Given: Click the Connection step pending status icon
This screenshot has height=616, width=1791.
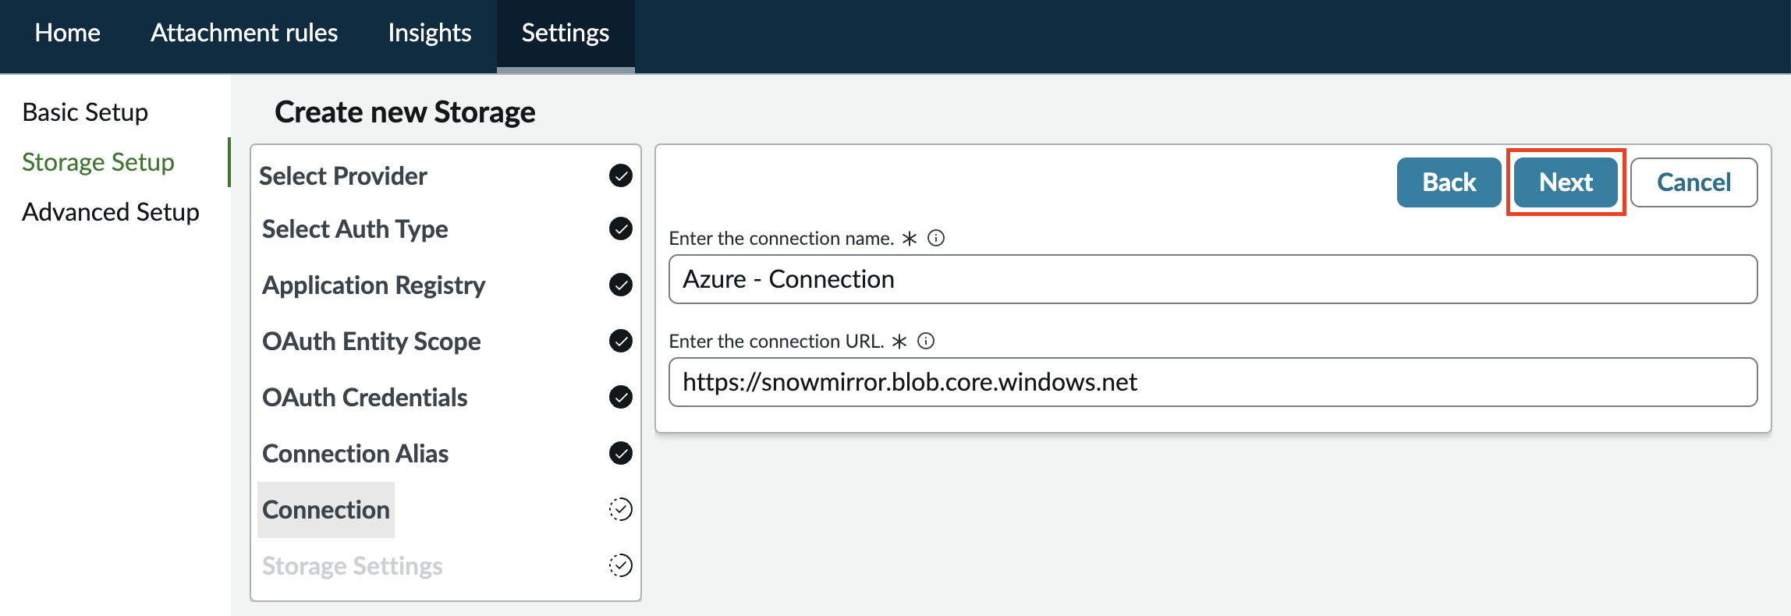Looking at the screenshot, I should (621, 509).
